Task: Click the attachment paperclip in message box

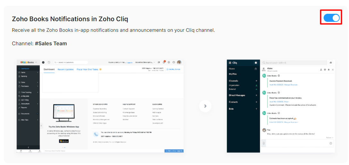Action: [x=263, y=143]
